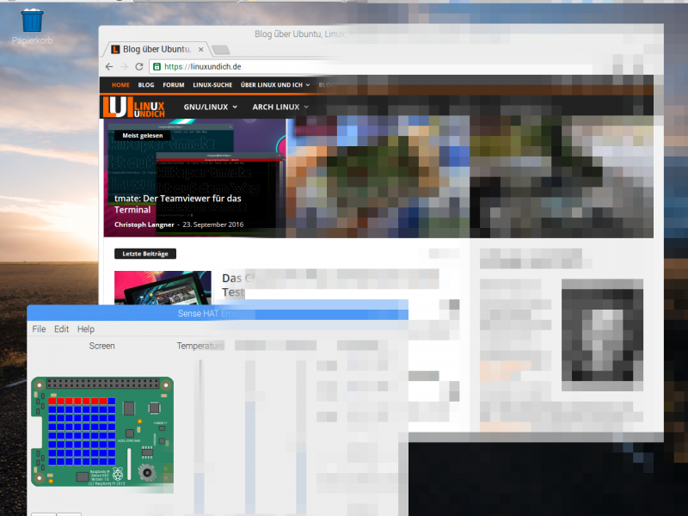This screenshot has width=688, height=516.
Task: Click the HUMIDITY sensor chip on the board
Action: [161, 427]
